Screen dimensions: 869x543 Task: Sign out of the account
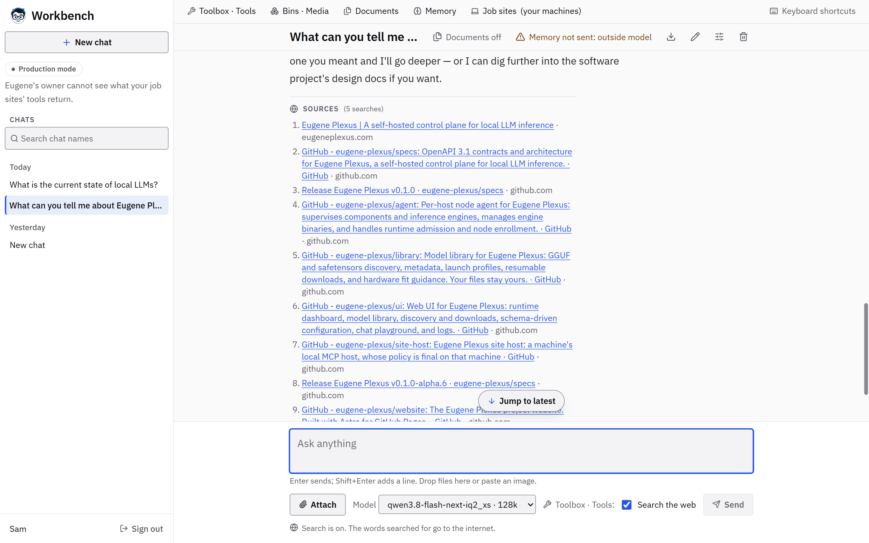pos(141,529)
